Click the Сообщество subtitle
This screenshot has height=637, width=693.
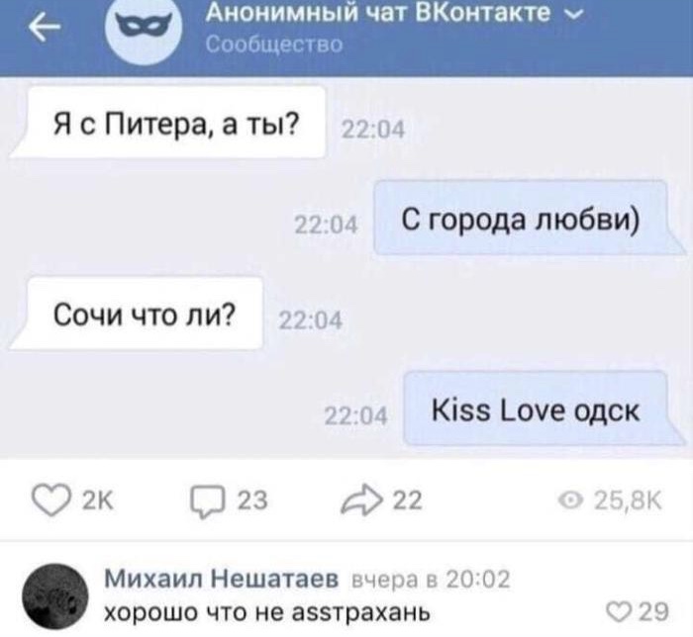pos(274,45)
